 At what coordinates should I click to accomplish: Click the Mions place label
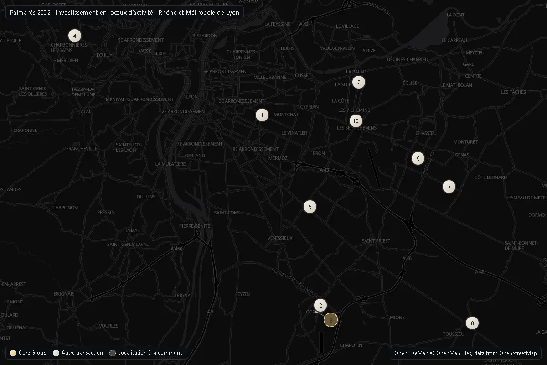(397, 318)
